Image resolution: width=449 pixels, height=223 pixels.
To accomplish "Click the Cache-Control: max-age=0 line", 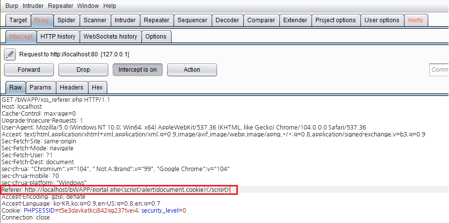I will click(x=39, y=114).
